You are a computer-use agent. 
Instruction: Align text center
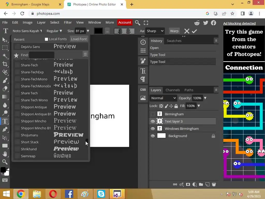click(124, 31)
